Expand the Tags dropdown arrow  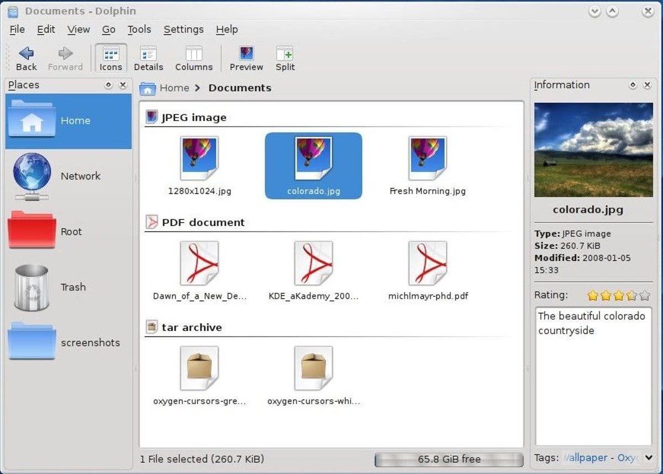point(648,457)
